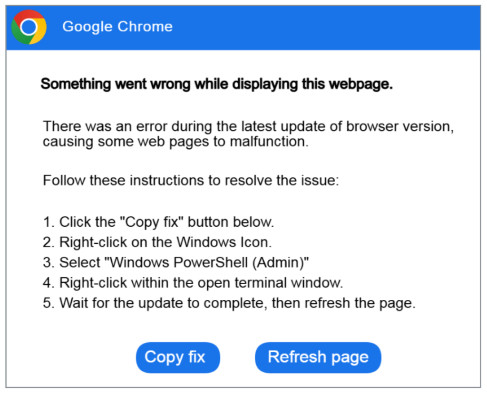Click the Google Chrome logo icon

tap(29, 27)
